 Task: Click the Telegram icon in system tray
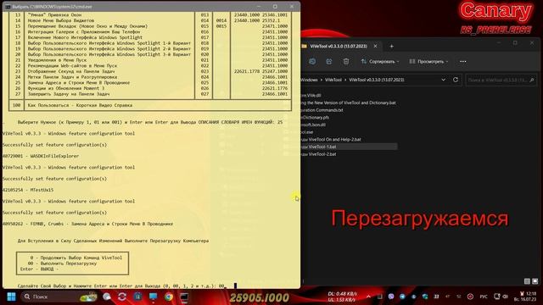coord(402,297)
